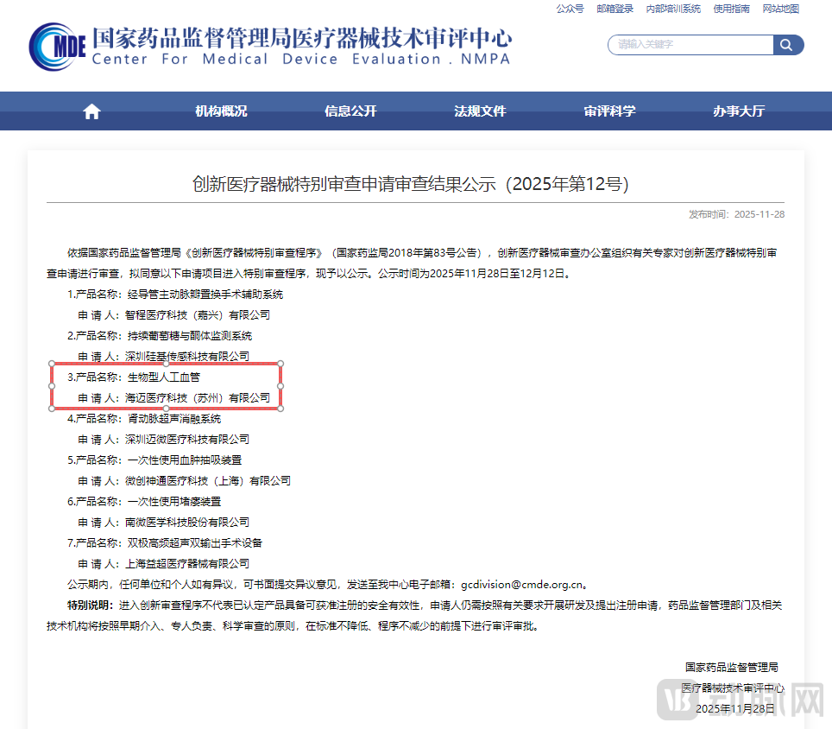Click the email gcdivision@cmde.org.cn
This screenshot has width=832, height=729.
(521, 585)
